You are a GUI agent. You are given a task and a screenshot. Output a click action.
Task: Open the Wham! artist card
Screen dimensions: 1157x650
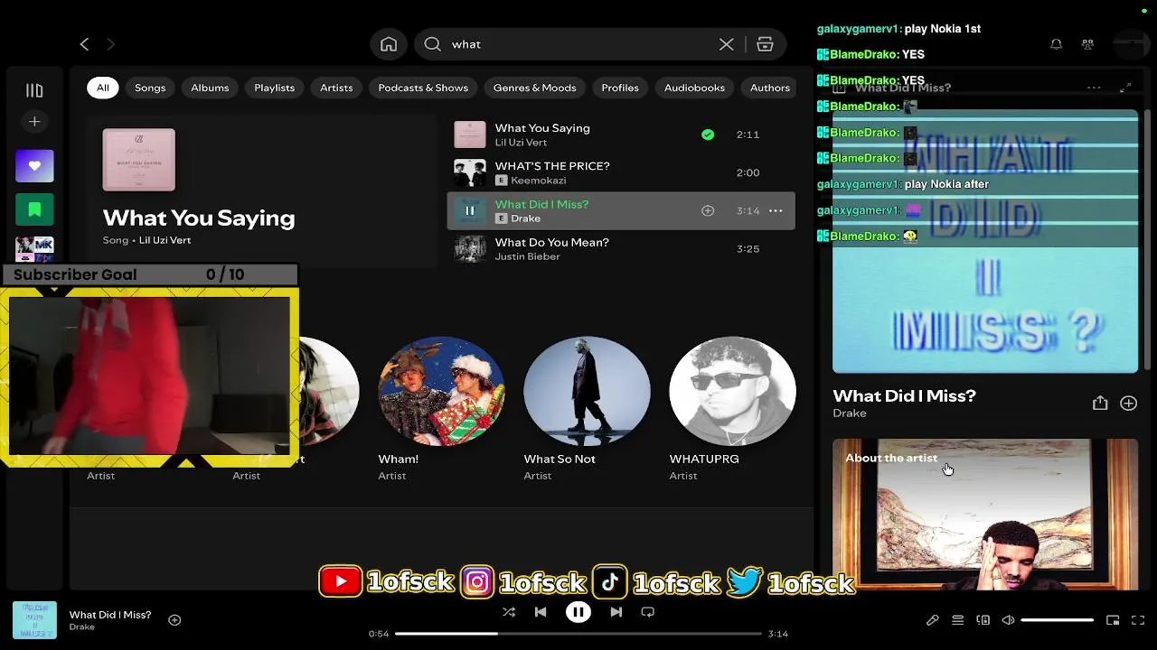(x=441, y=408)
